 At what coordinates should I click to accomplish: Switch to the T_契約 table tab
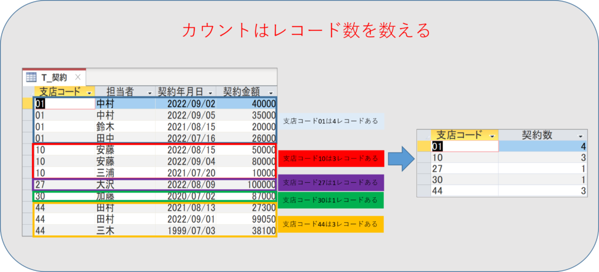[x=54, y=78]
